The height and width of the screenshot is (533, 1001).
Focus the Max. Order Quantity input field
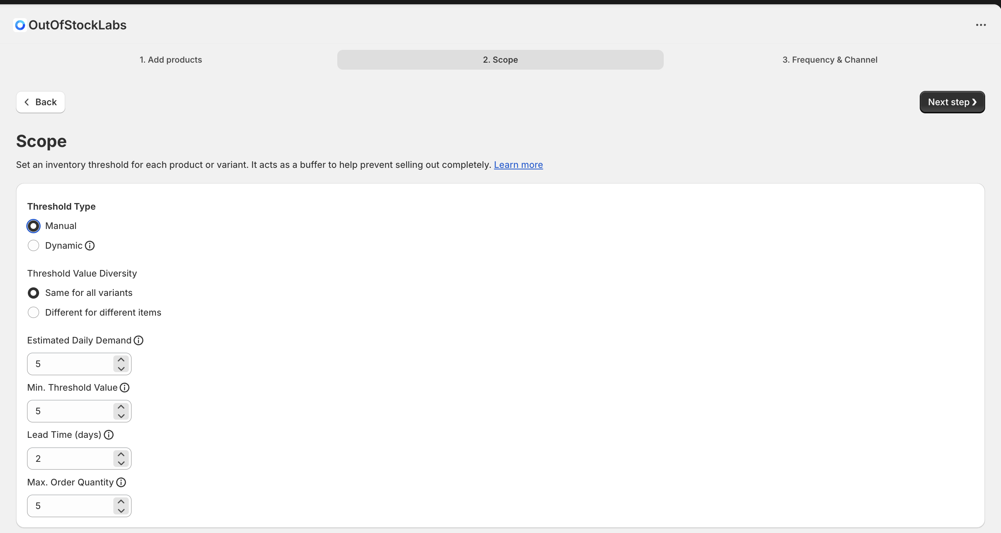point(79,506)
